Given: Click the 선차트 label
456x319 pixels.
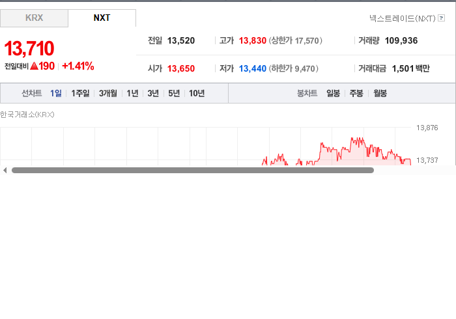Looking at the screenshot, I should 32,93.
